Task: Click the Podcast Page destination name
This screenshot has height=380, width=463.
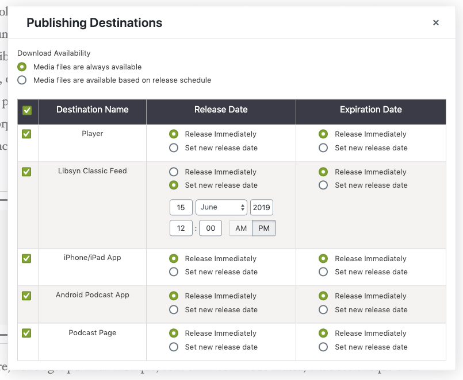Action: tap(93, 332)
